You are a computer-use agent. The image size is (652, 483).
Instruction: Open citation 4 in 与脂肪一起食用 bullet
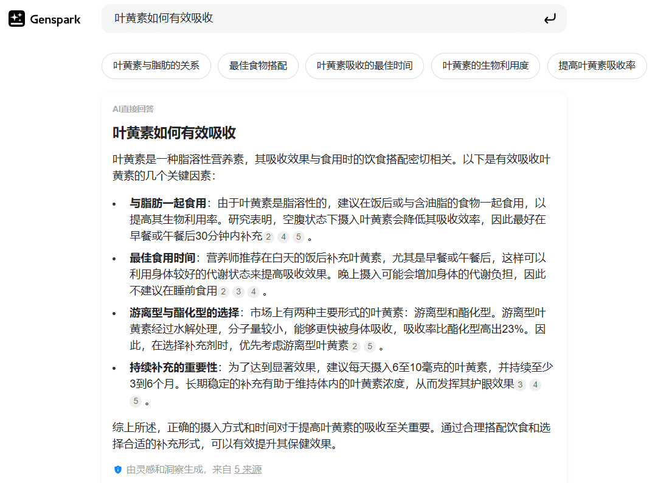click(283, 237)
